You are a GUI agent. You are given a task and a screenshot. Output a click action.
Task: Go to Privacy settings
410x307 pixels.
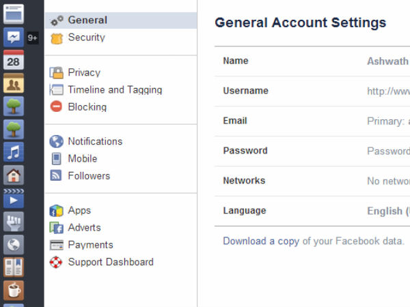(x=84, y=72)
